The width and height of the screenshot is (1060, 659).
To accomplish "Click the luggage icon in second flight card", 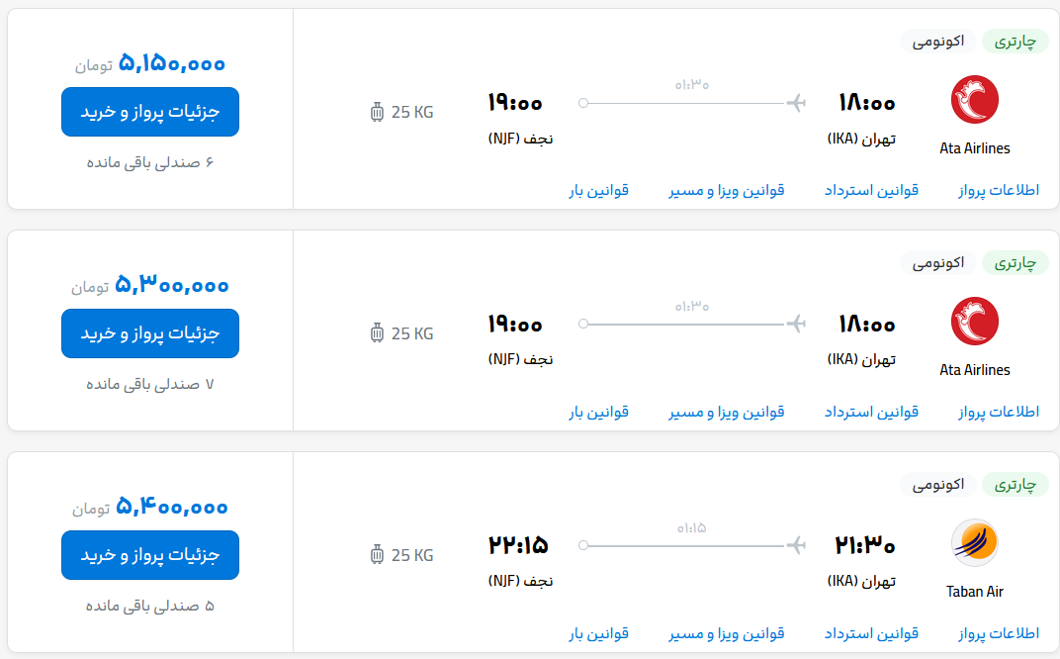I will (377, 332).
